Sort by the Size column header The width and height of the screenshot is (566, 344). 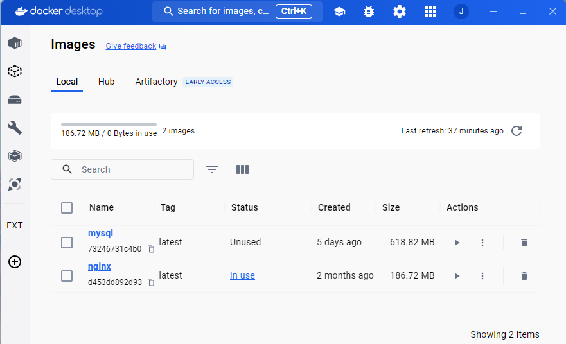(x=391, y=207)
